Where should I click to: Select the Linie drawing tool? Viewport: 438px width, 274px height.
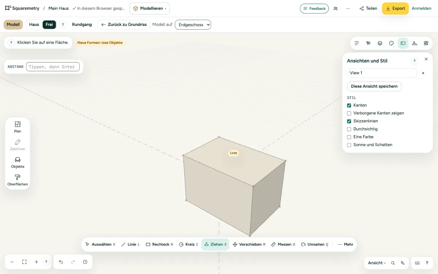(x=130, y=244)
